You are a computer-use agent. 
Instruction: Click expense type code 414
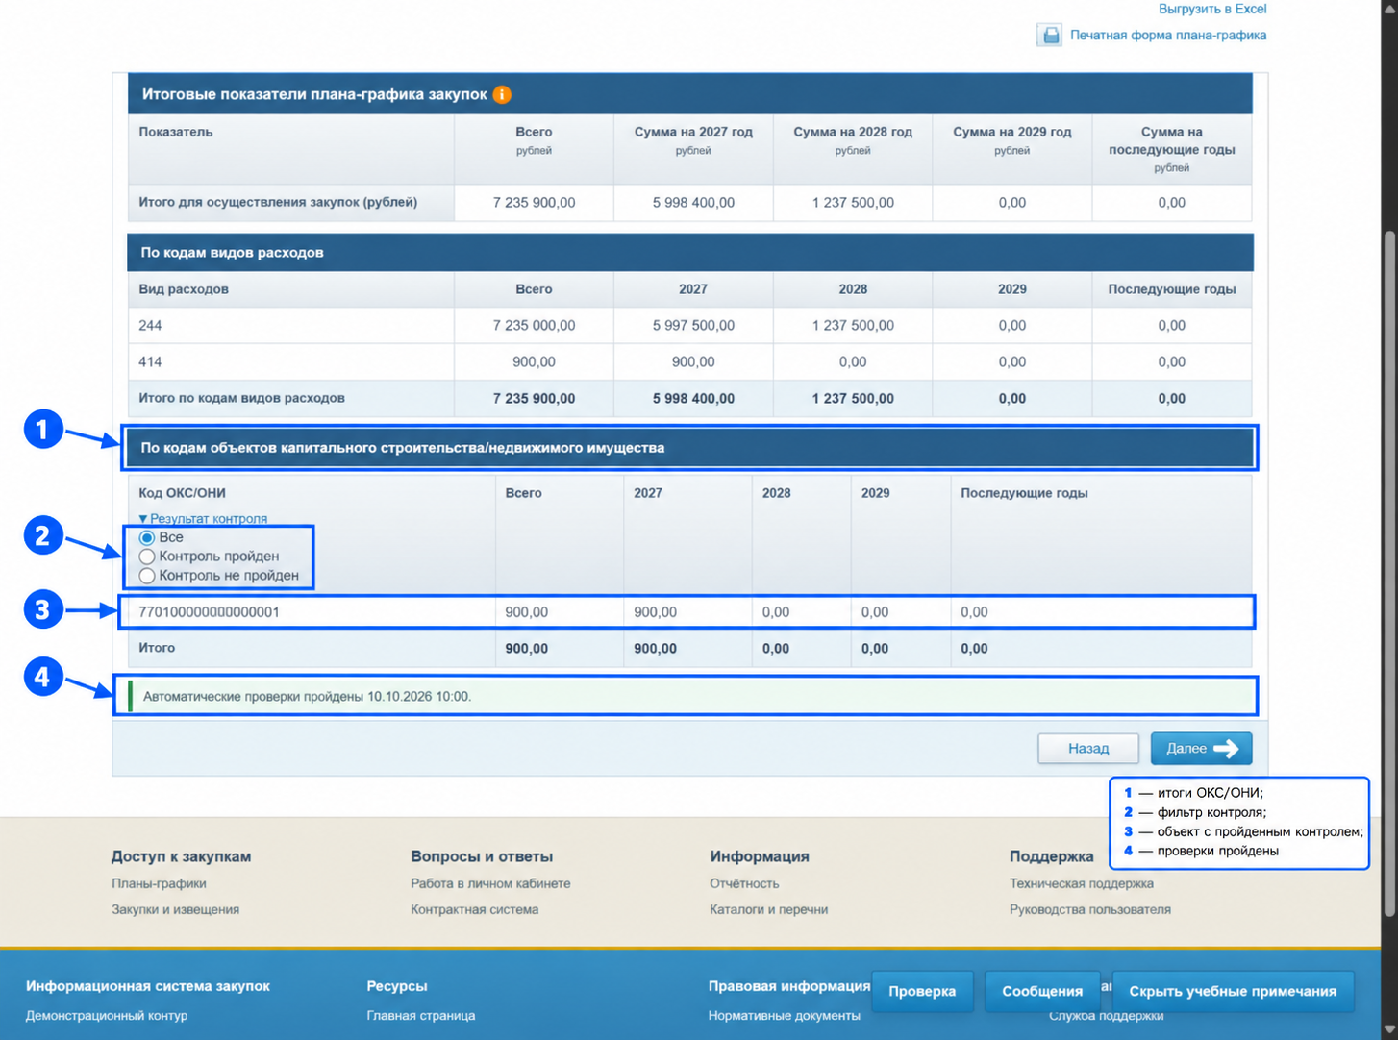pos(150,361)
